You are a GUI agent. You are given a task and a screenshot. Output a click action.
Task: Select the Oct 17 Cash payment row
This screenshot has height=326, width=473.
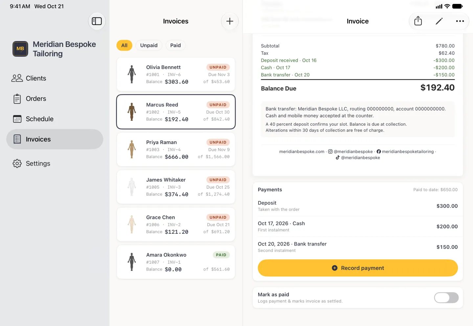tap(358, 227)
